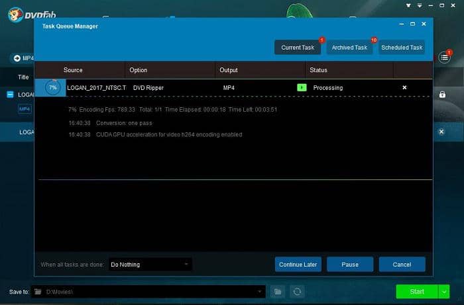Open the Do Nothing dropdown
This screenshot has height=305, width=464.
click(x=150, y=264)
